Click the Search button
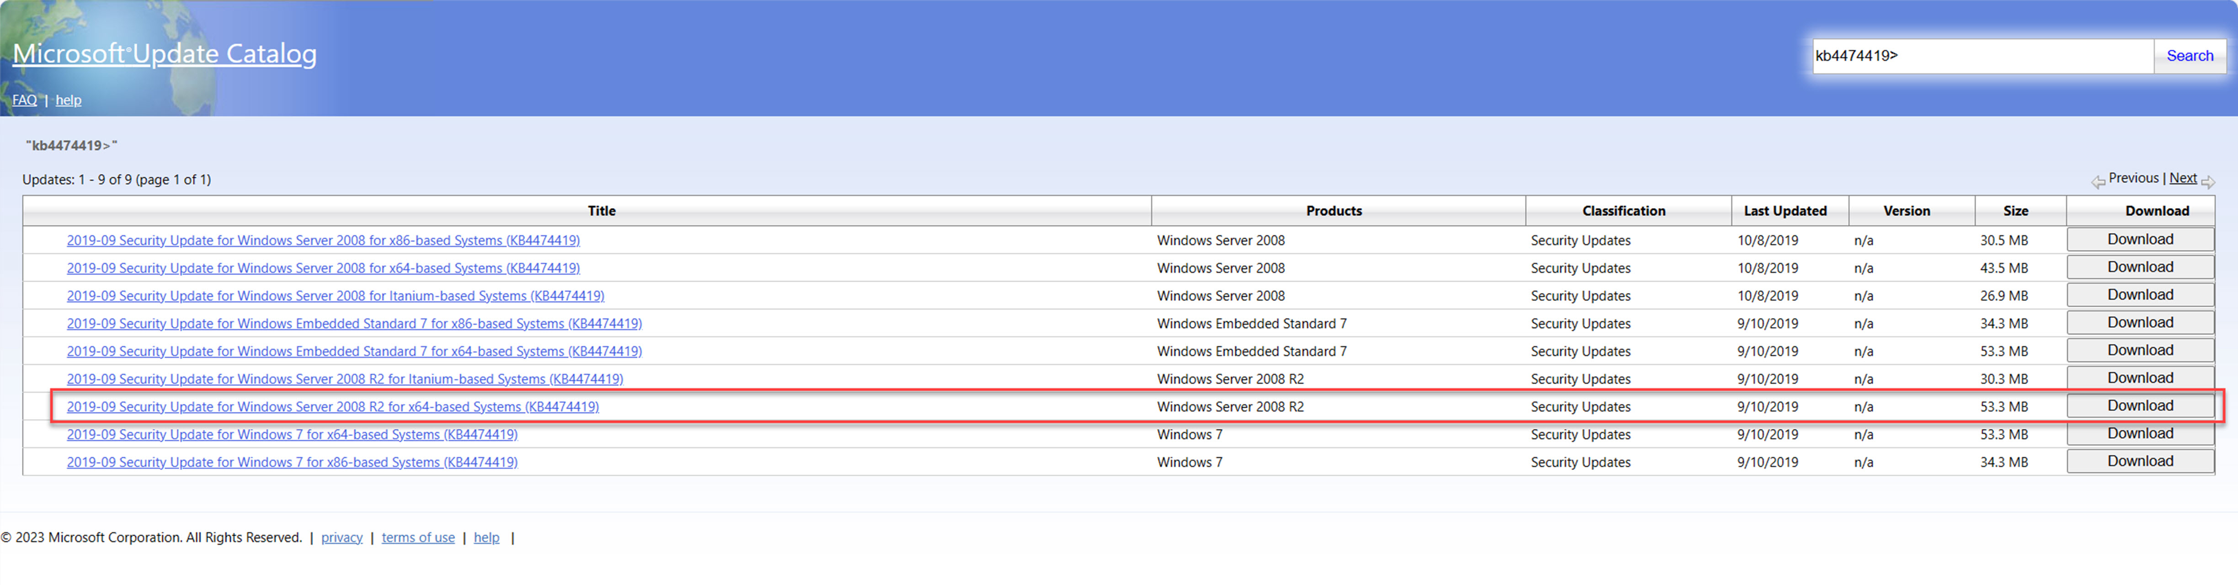The height and width of the screenshot is (585, 2238). click(x=2190, y=56)
